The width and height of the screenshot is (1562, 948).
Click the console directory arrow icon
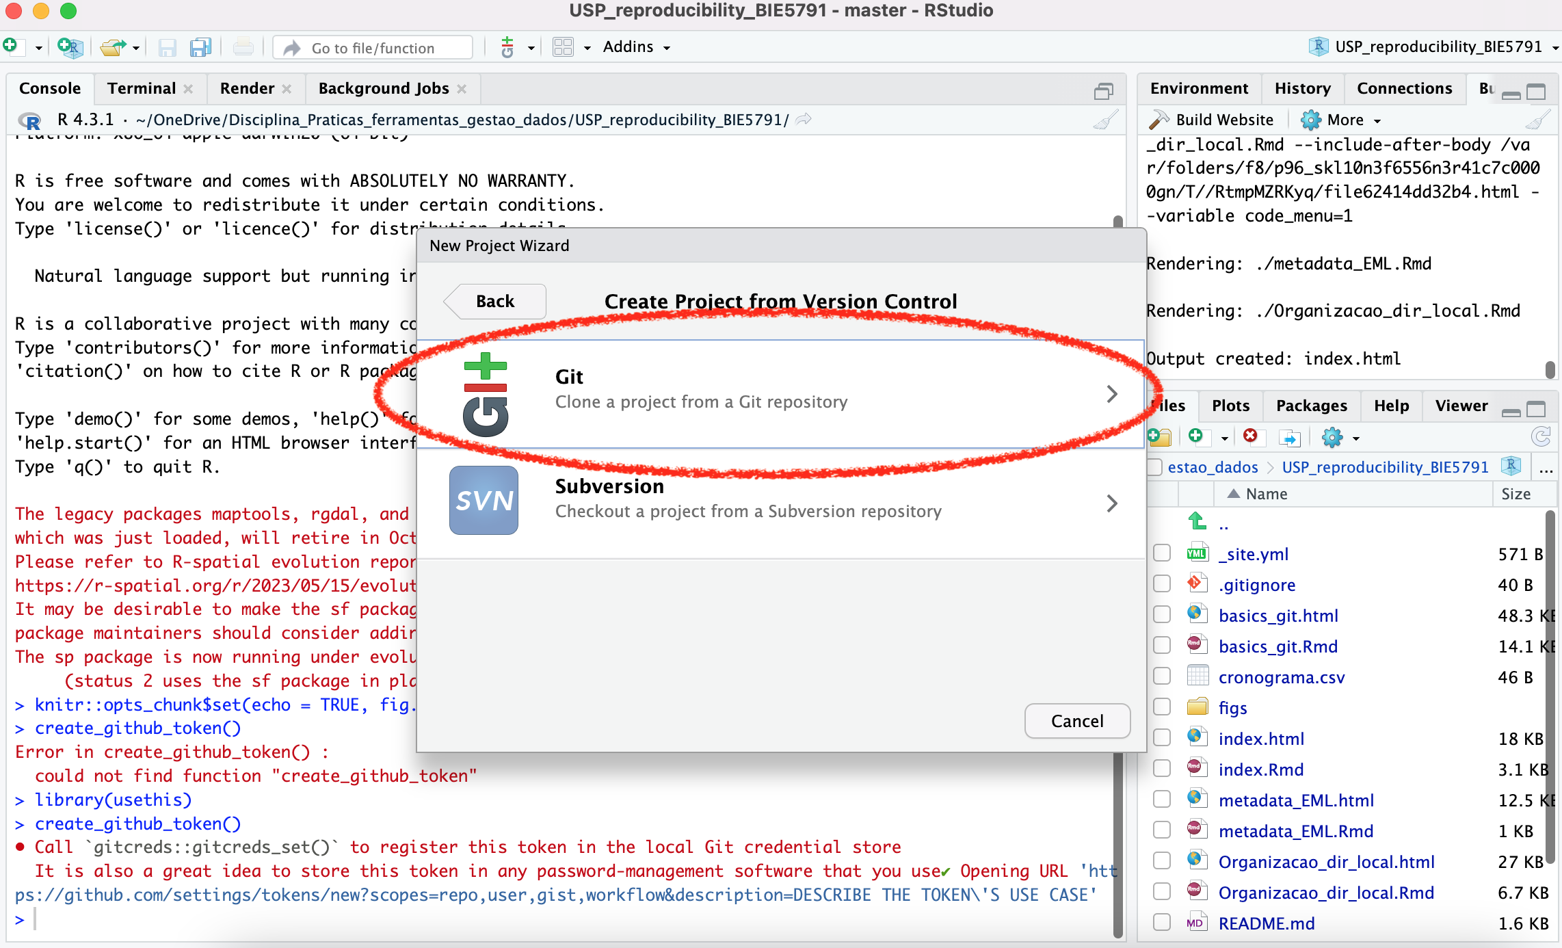[x=805, y=119]
